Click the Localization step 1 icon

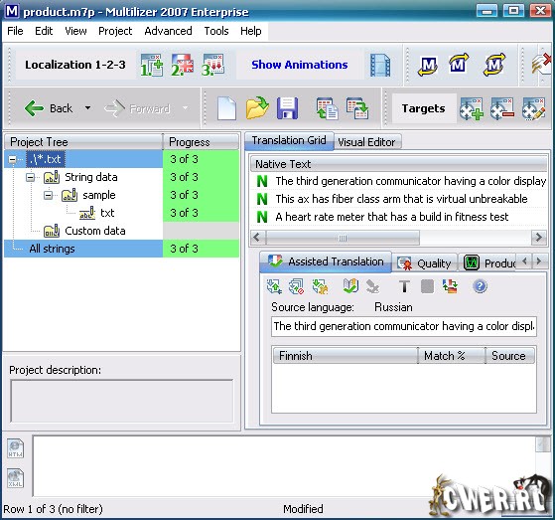[152, 66]
